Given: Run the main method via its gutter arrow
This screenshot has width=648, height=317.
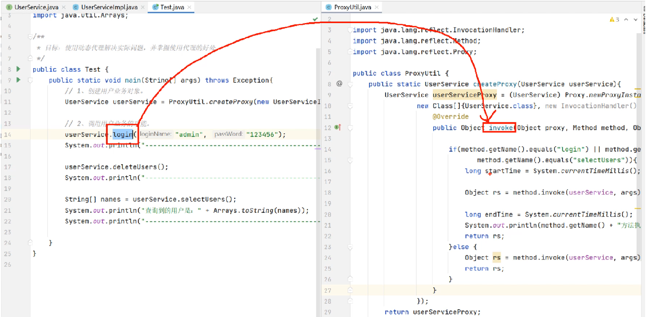Looking at the screenshot, I should click(x=18, y=80).
